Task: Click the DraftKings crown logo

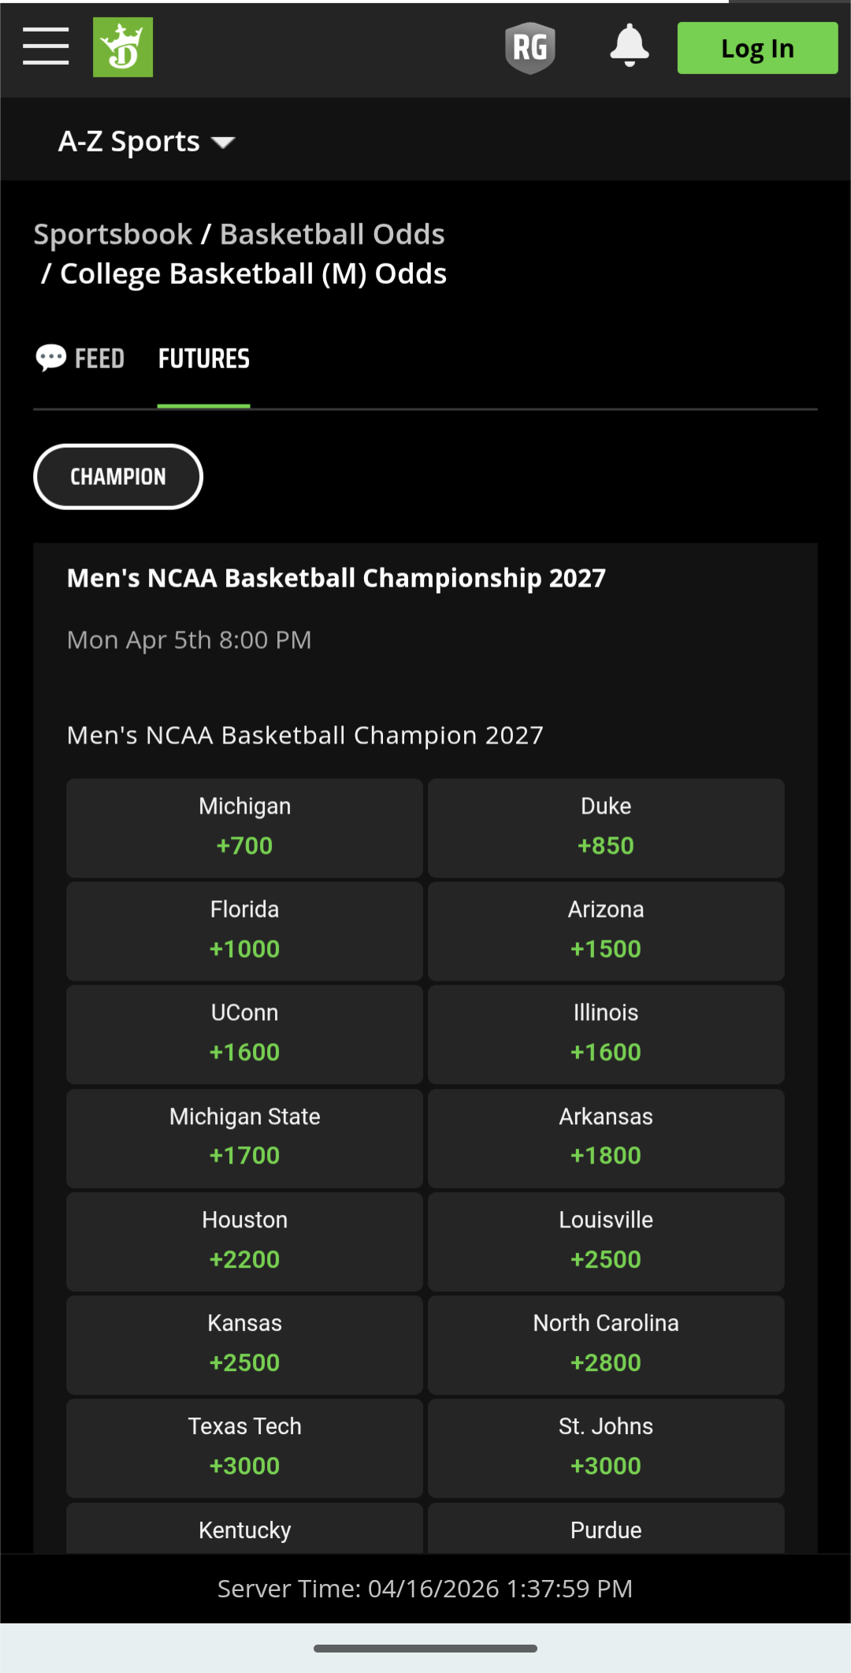Action: click(123, 47)
